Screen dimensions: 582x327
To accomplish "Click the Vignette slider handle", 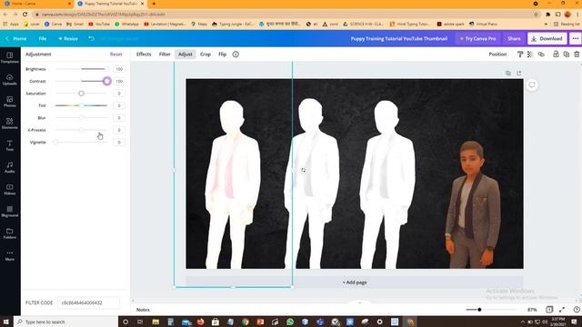I will pyautogui.click(x=55, y=143).
